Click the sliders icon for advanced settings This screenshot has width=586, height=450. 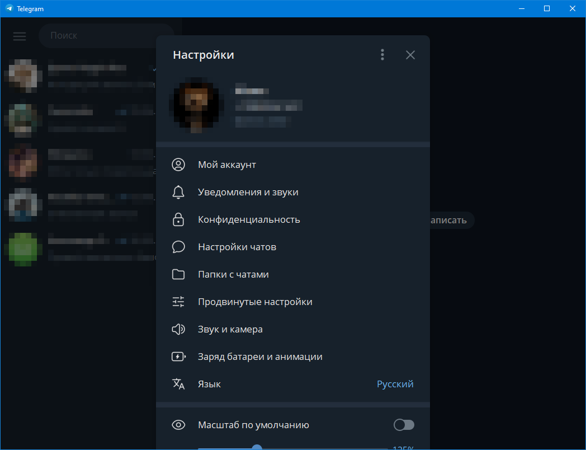(178, 302)
